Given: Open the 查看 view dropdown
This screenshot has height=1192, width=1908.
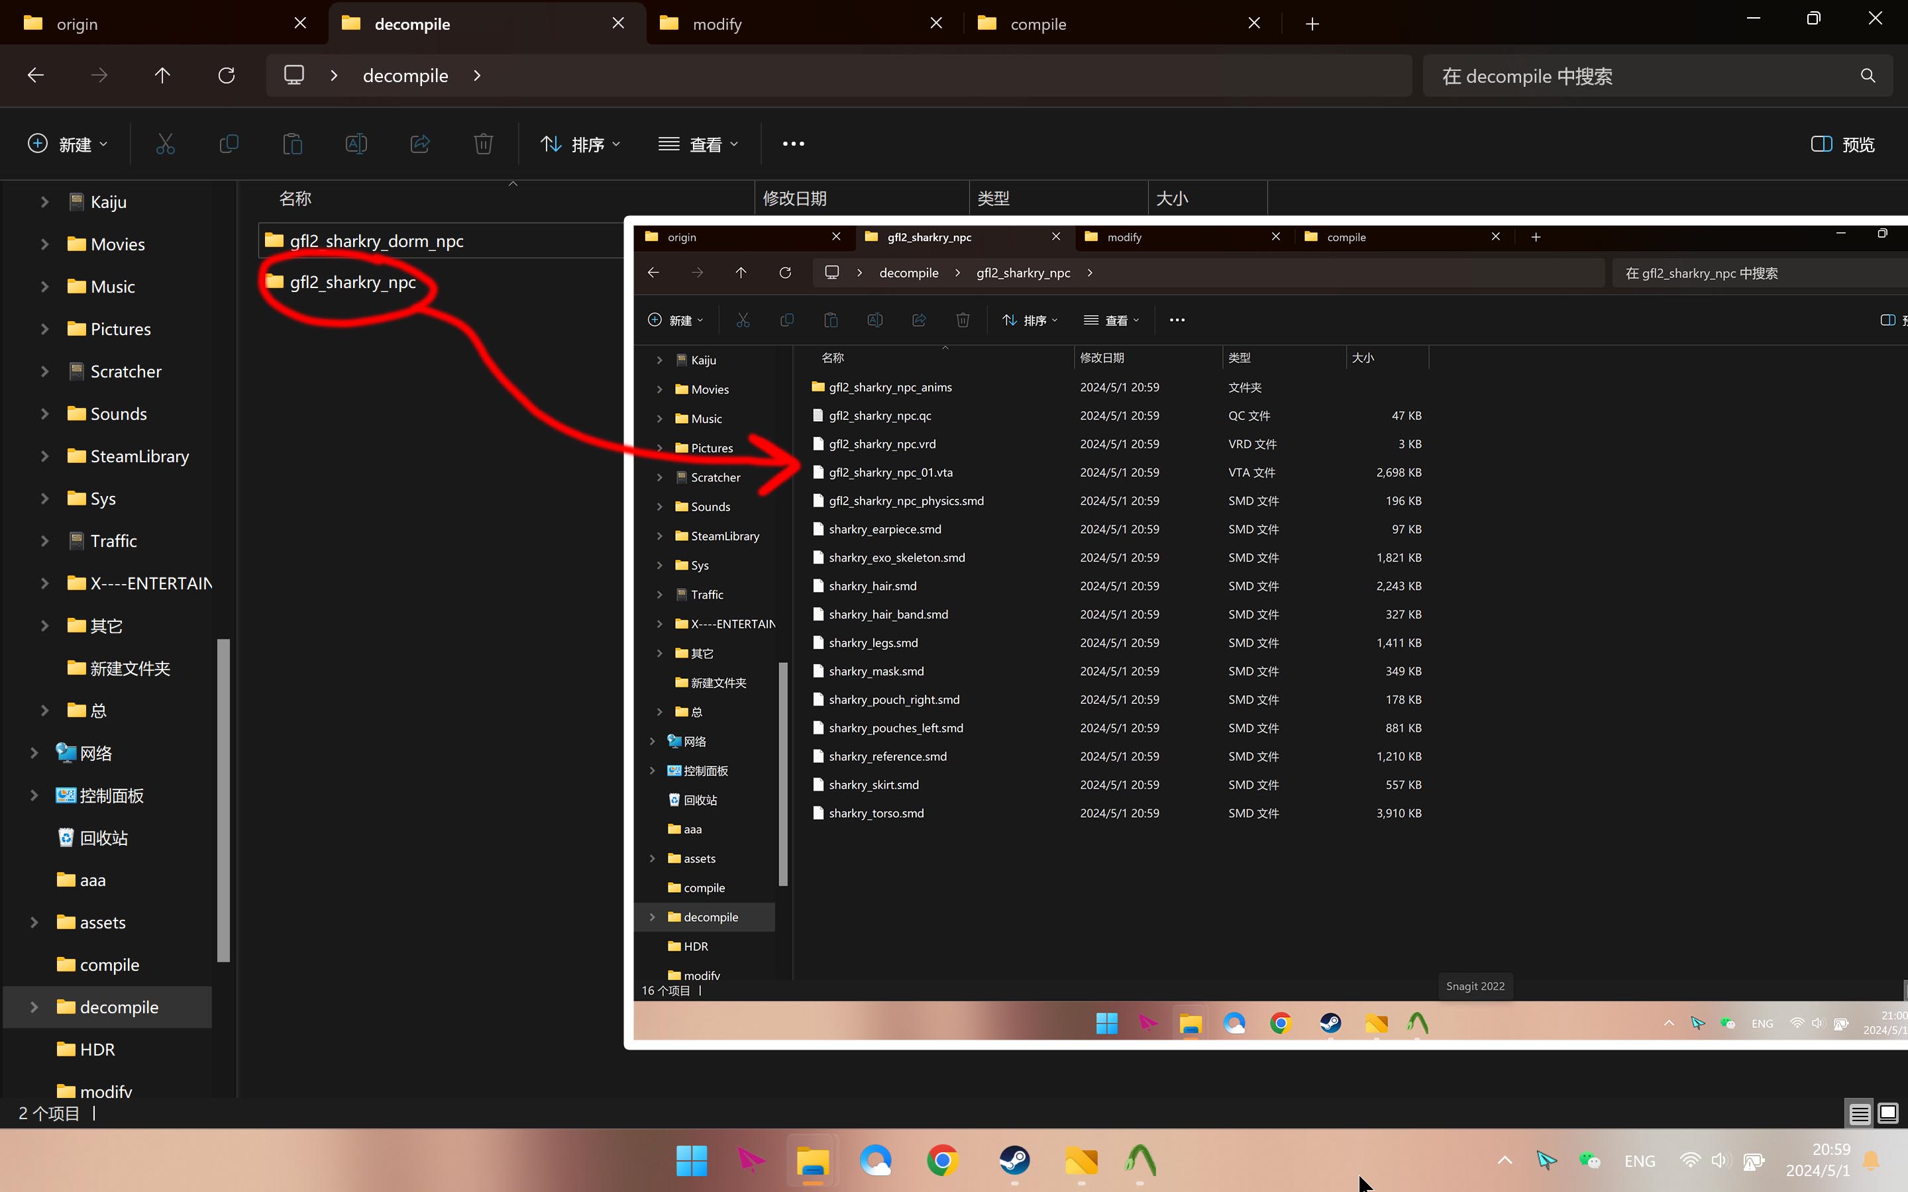Looking at the screenshot, I should click(698, 144).
